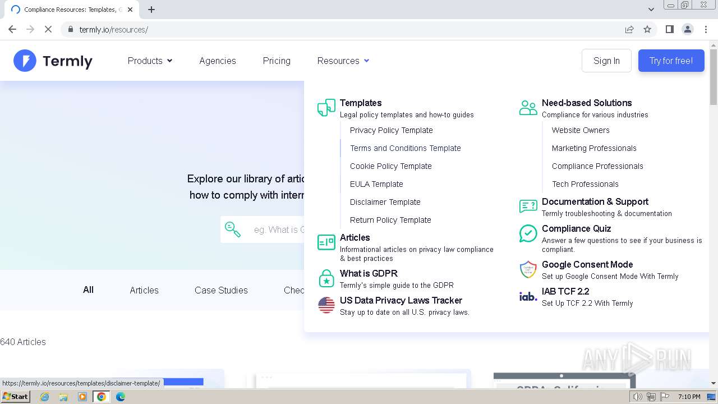Click the taskbar clock showing 7:10 PM
This screenshot has width=718, height=404.
pos(689,397)
